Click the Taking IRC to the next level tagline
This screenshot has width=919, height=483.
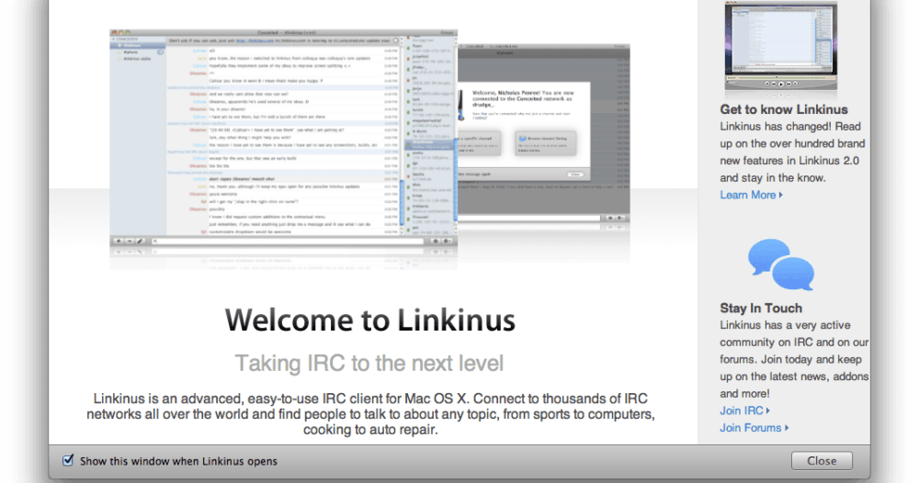tap(369, 363)
